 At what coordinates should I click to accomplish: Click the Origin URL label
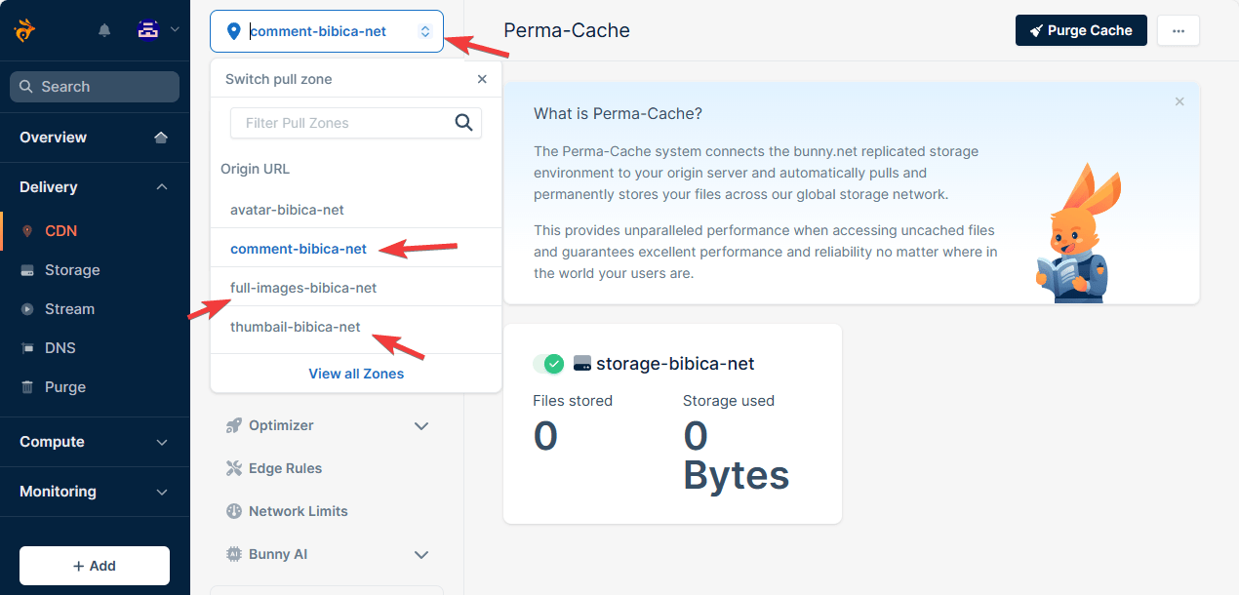click(x=255, y=169)
